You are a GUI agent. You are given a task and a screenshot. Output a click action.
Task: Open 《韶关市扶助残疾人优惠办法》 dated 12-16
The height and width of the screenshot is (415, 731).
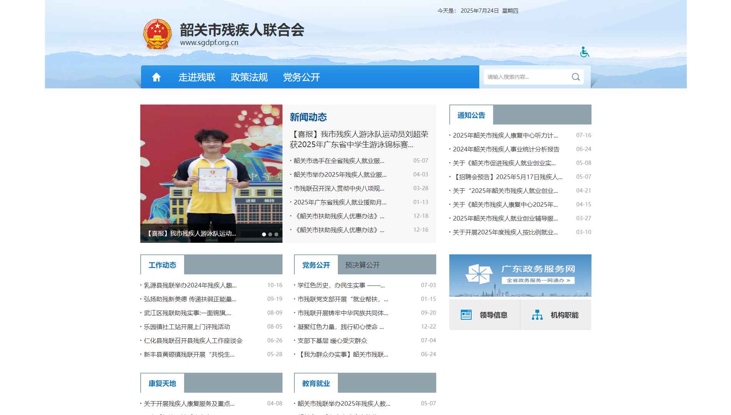(x=339, y=230)
